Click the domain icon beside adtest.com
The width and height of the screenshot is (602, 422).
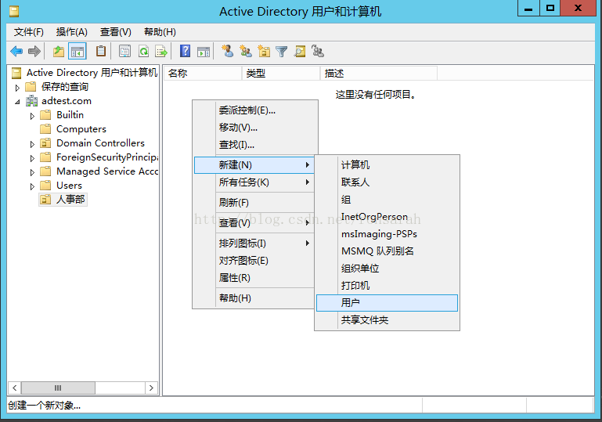pos(31,101)
